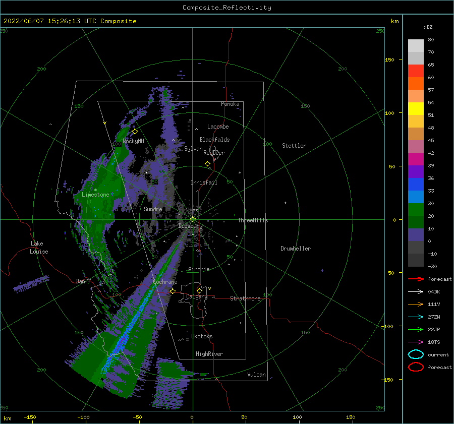Select the yellow 54 dBZ legend swatch

(x=416, y=108)
